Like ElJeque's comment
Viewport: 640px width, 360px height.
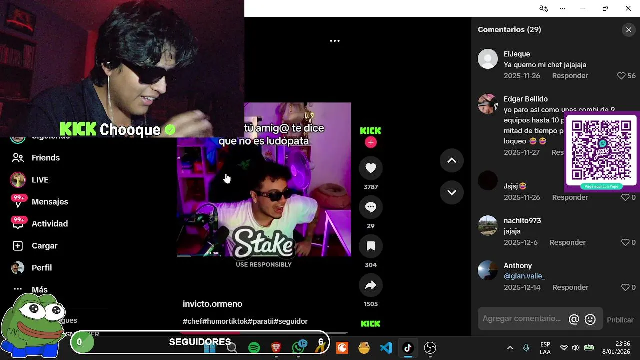621,76
